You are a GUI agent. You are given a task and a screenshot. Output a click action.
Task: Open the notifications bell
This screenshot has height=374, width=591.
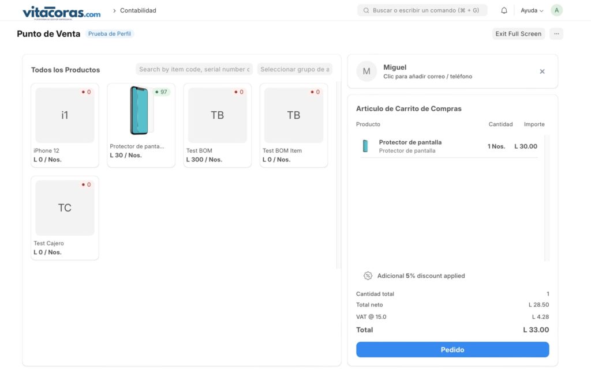[x=504, y=10]
